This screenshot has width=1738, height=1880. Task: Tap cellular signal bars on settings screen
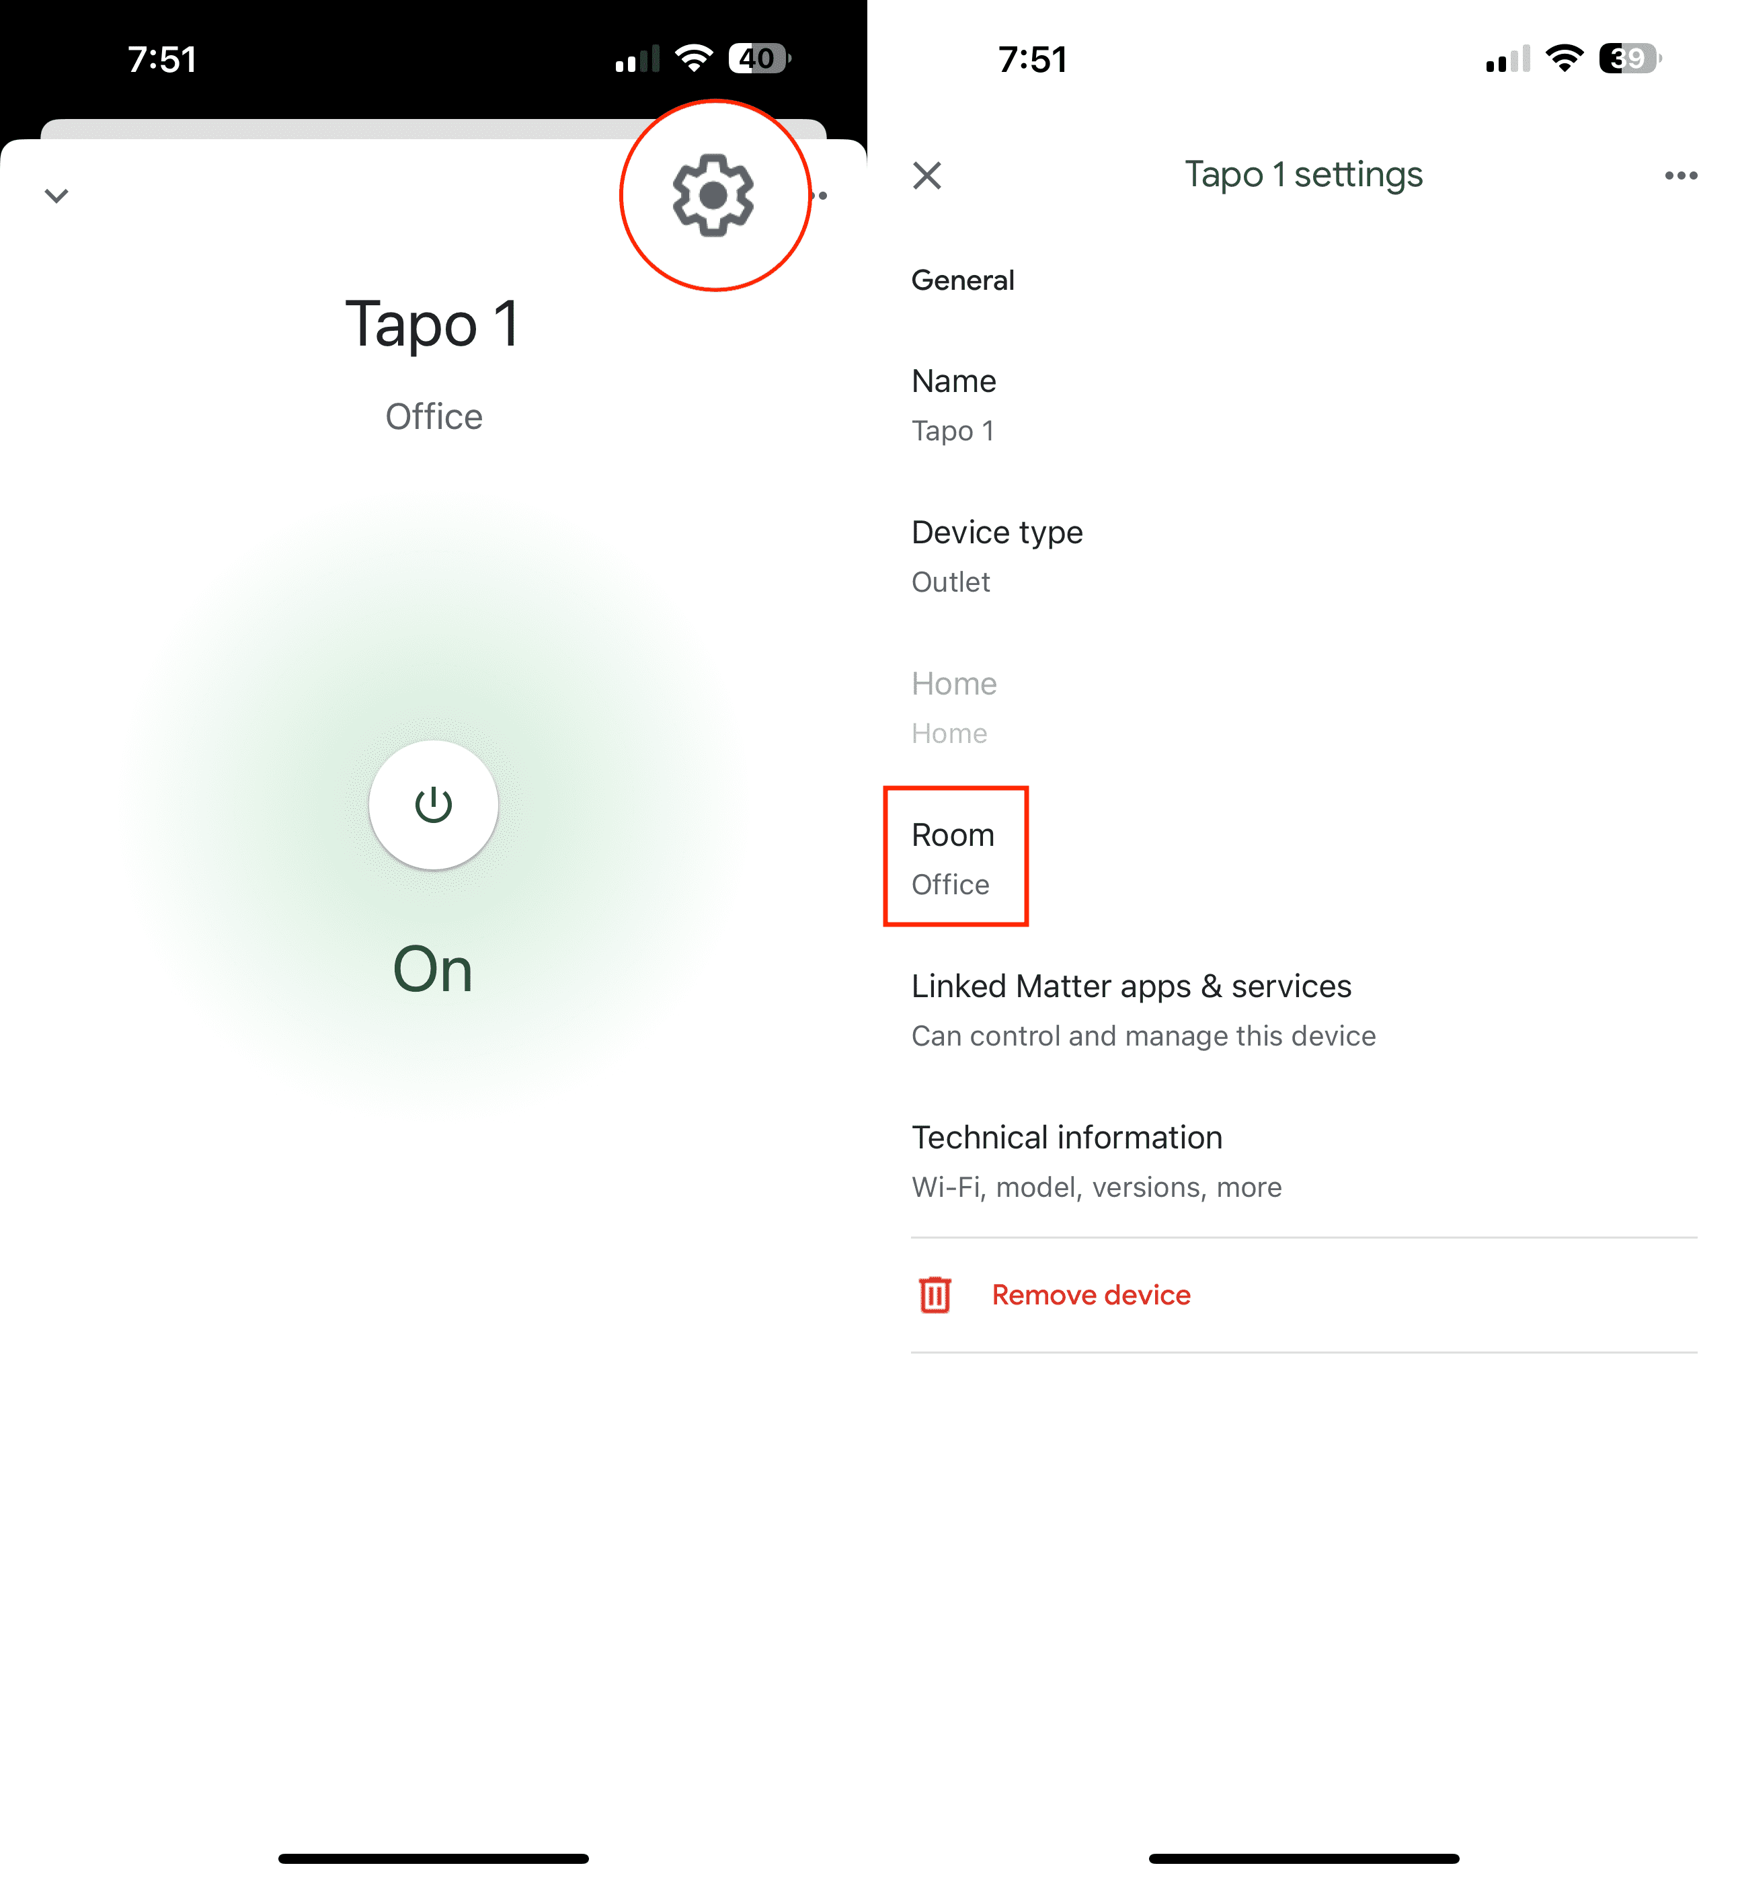click(x=1507, y=58)
